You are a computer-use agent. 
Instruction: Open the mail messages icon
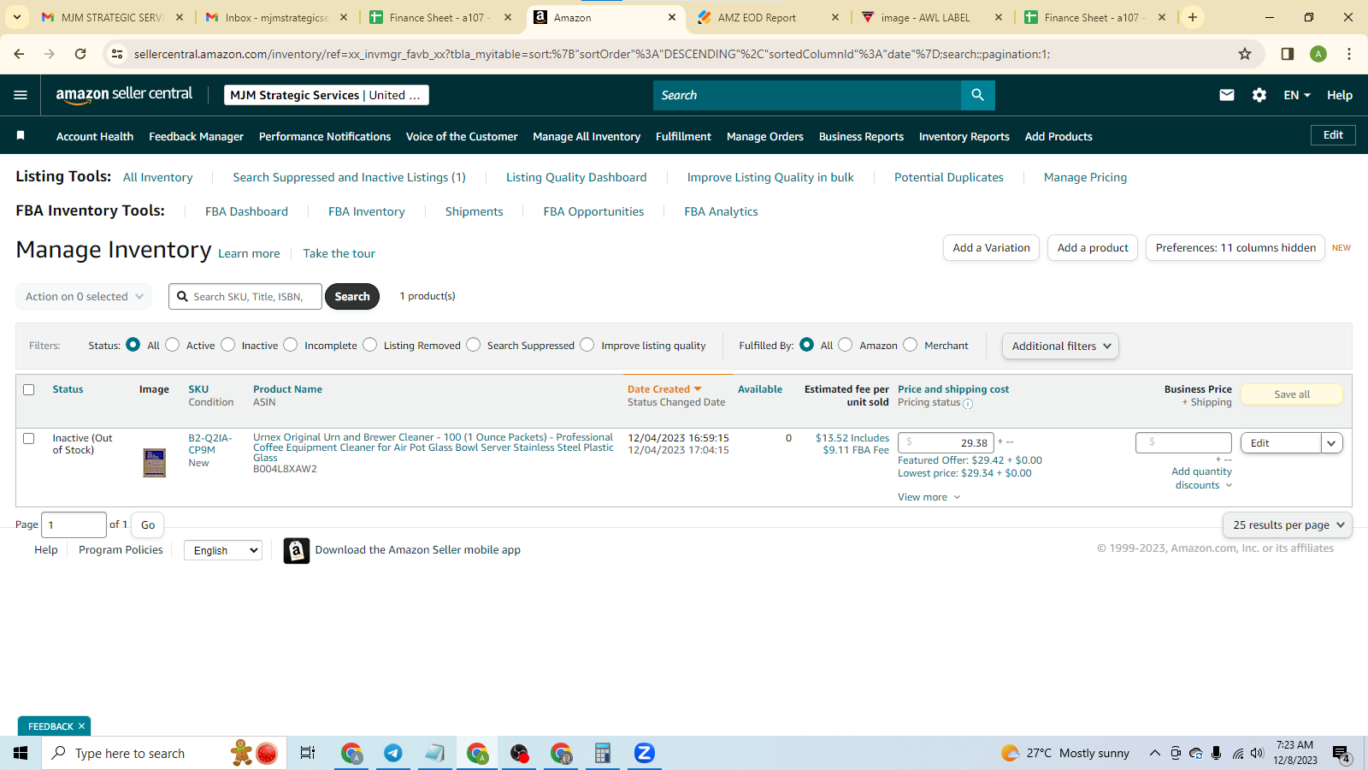coord(1227,95)
